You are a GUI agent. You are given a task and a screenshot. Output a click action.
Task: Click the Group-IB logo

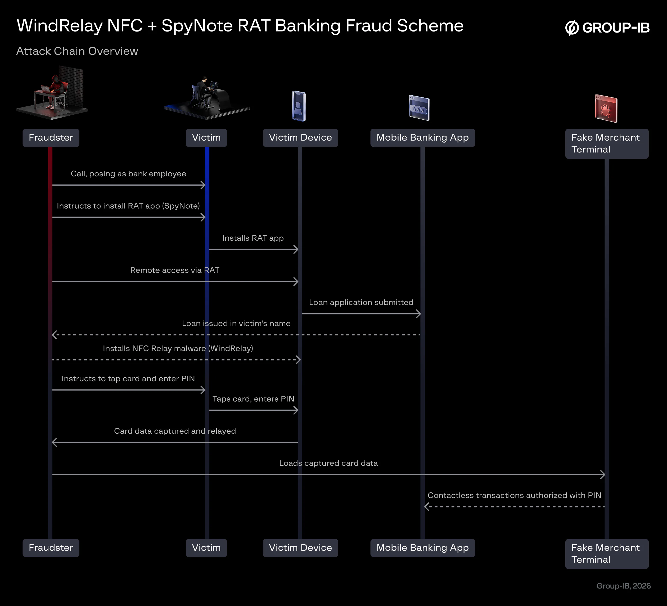[x=607, y=28]
